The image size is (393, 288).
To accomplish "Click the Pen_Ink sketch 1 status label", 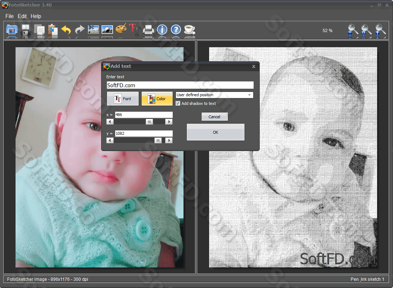I will click(x=367, y=279).
